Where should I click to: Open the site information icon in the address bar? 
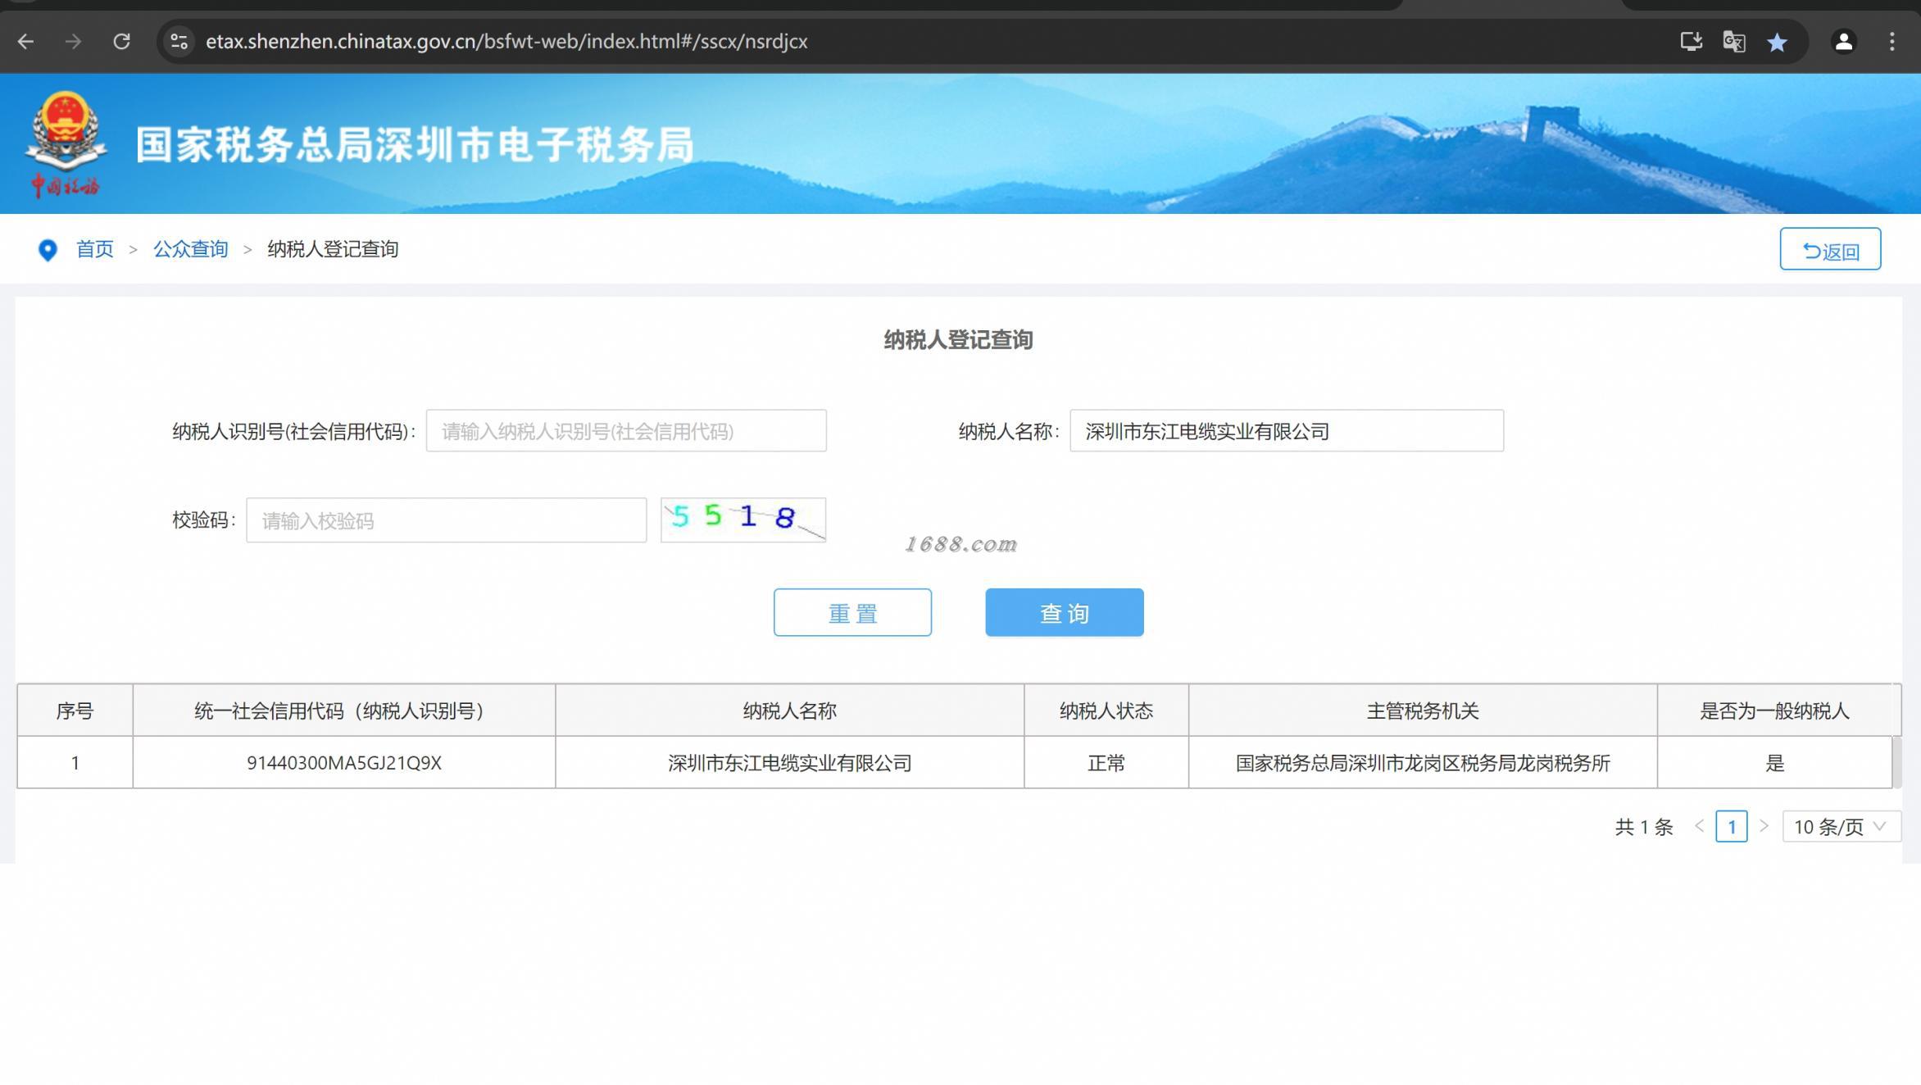click(179, 41)
